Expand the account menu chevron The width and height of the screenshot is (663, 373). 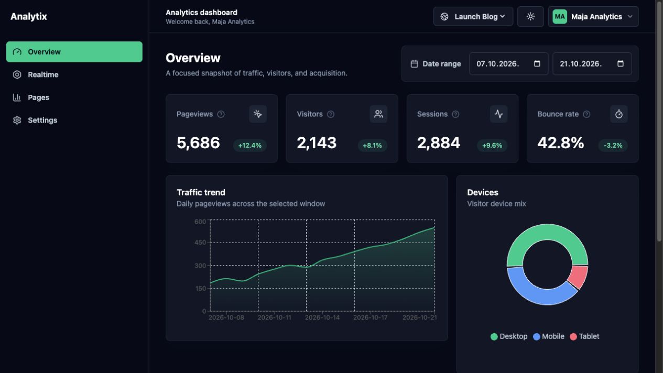(630, 16)
